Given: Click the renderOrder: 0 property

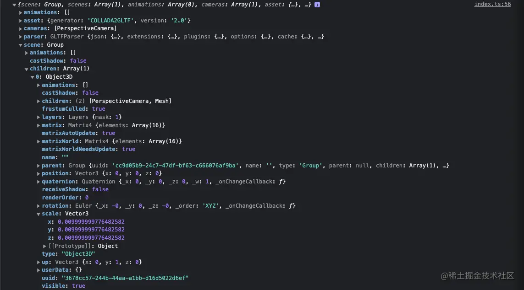Looking at the screenshot, I should (x=65, y=198).
